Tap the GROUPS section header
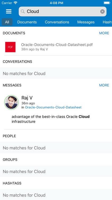 pyautogui.click(x=10, y=159)
